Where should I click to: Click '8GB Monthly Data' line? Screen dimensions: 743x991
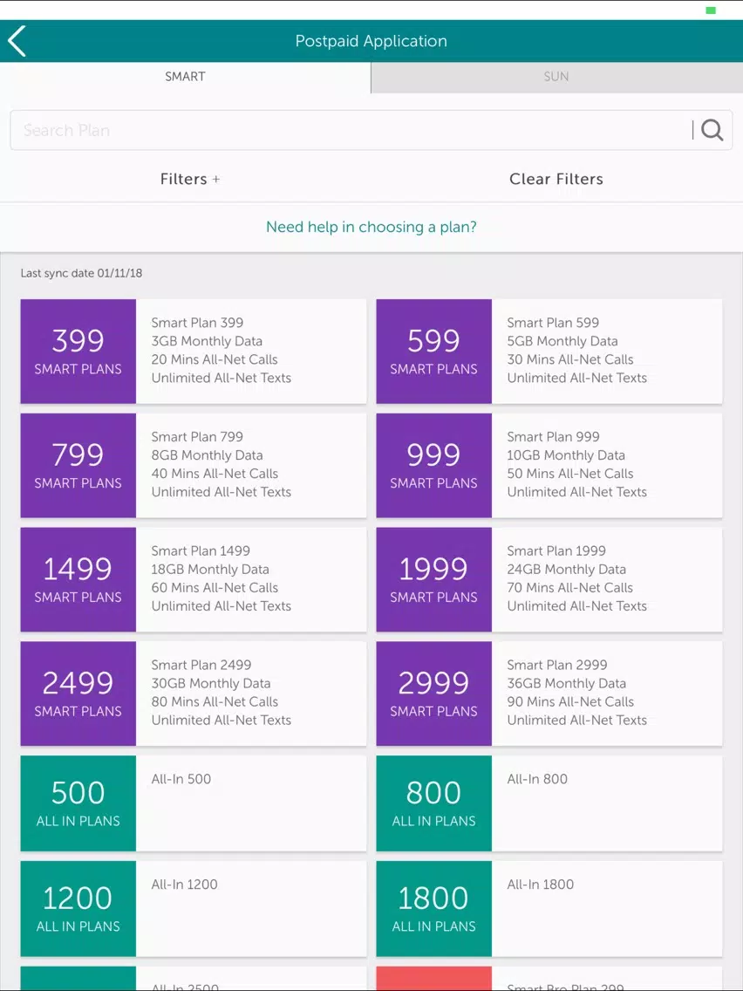click(x=207, y=455)
